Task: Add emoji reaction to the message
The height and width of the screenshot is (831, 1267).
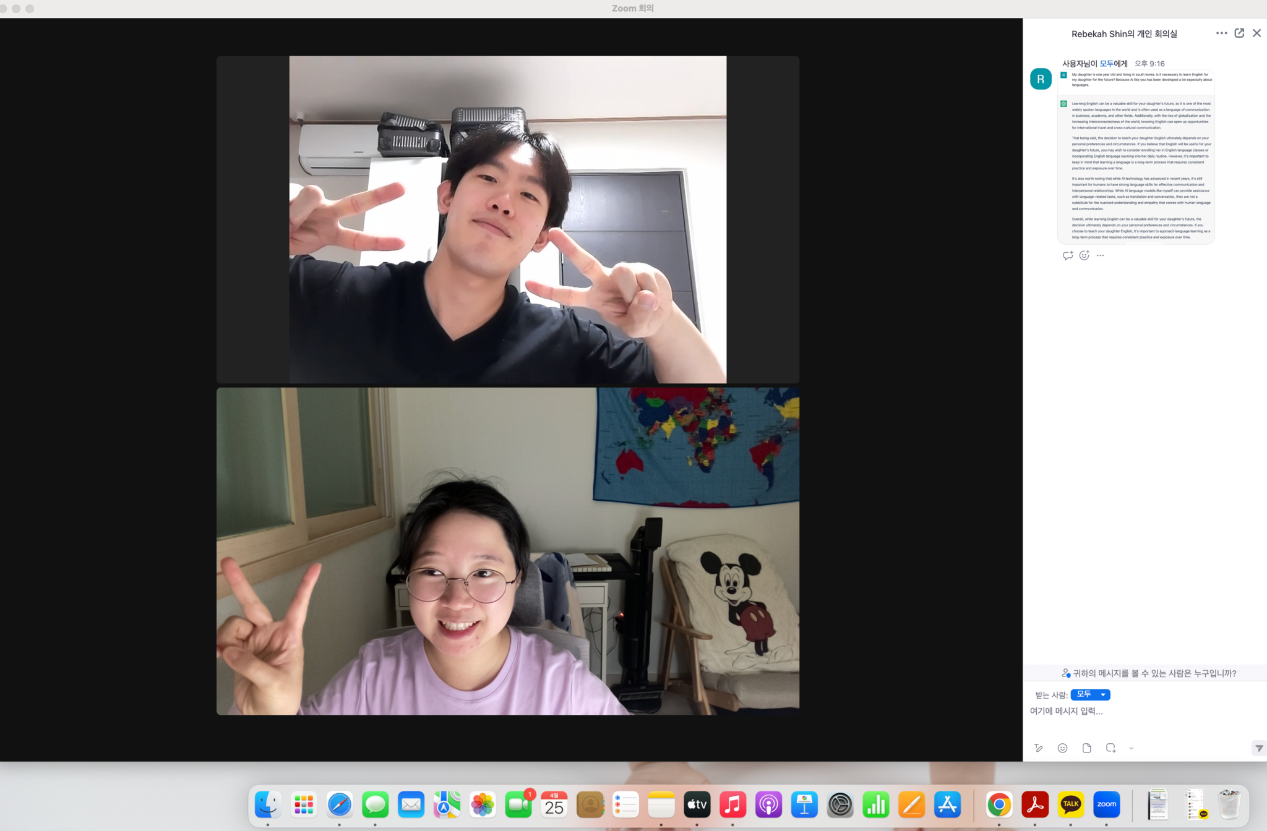Action: click(1084, 255)
